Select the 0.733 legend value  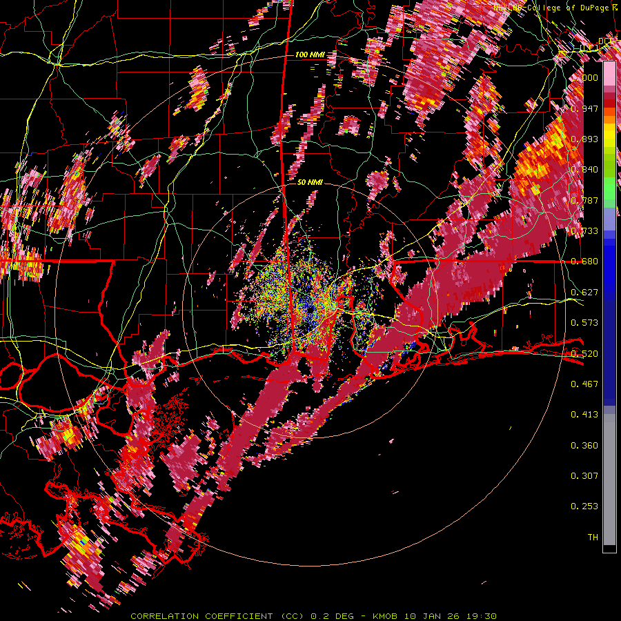click(584, 231)
